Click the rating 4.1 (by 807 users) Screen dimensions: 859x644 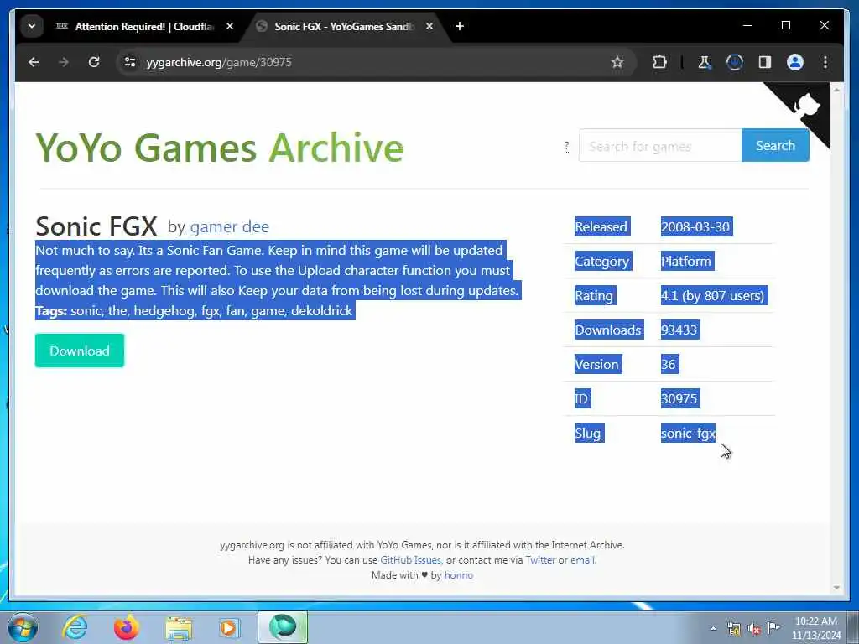[713, 296]
